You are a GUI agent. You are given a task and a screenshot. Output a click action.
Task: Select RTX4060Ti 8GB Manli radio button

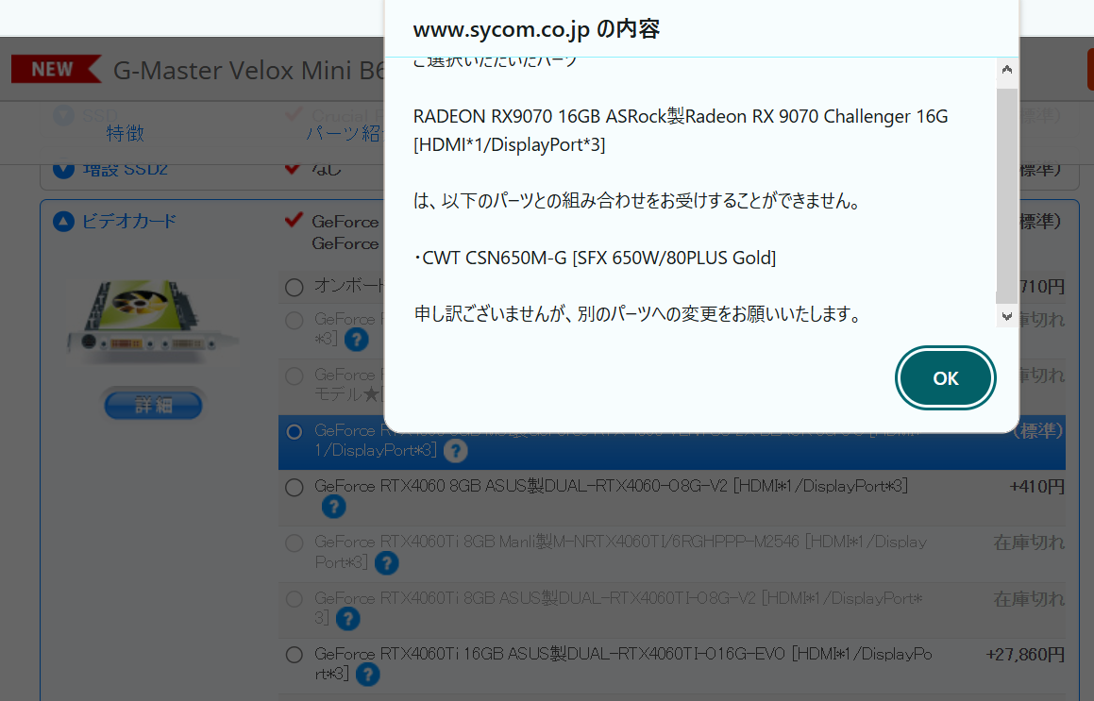click(x=295, y=543)
